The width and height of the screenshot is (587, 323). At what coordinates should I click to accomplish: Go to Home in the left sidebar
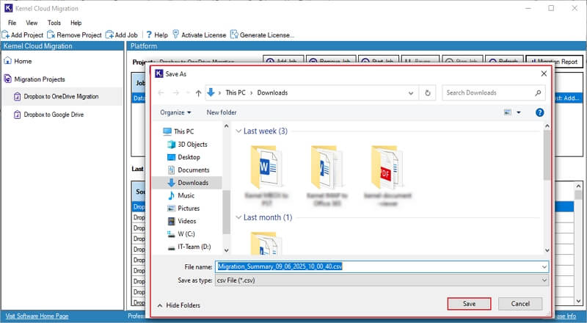tap(18, 61)
